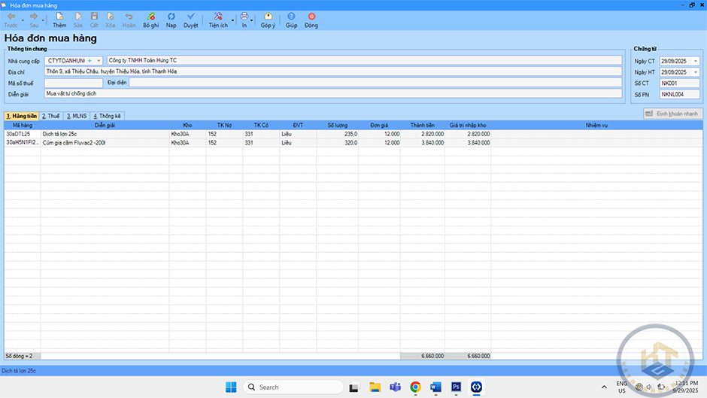Click the Góp ý feedback icon
This screenshot has width=707, height=398.
268,17
